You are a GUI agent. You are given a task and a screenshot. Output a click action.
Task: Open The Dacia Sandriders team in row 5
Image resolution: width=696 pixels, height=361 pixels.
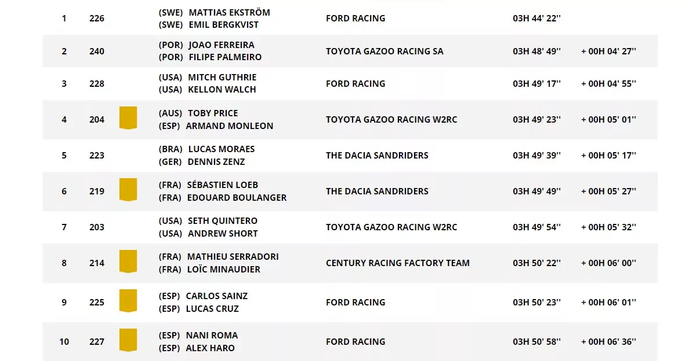[377, 155]
